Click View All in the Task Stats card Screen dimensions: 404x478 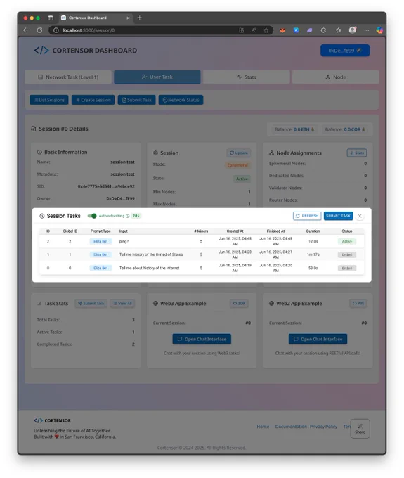coord(122,304)
